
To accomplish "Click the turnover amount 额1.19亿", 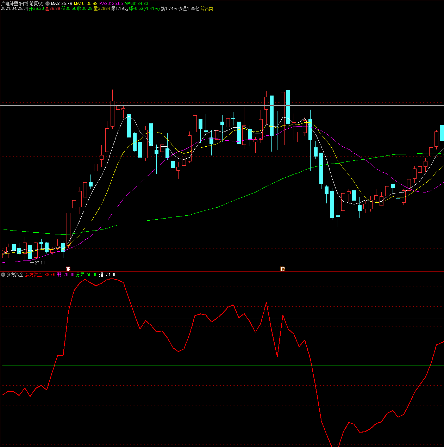I will [x=120, y=8].
